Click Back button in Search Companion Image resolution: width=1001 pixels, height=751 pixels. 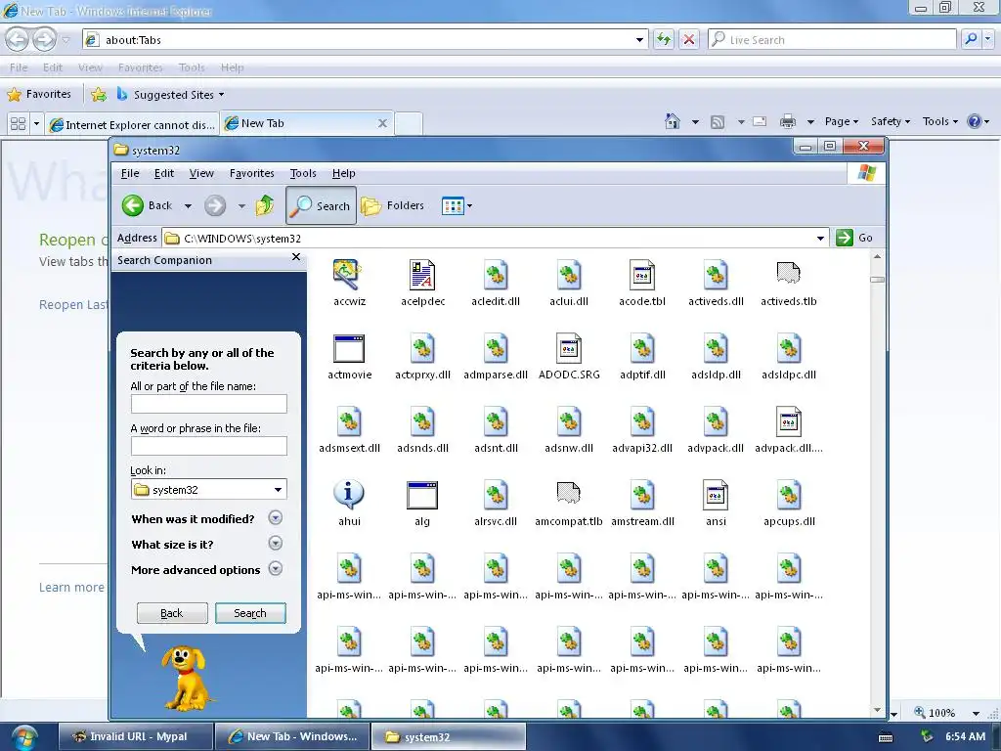(172, 613)
